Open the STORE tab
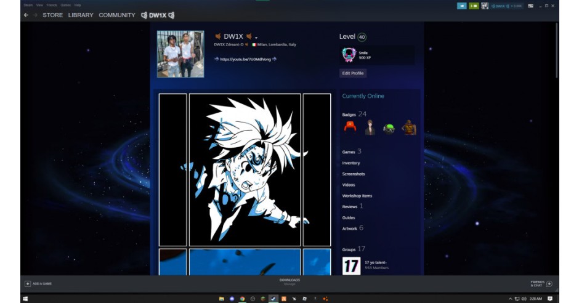This screenshot has width=579, height=303. point(52,15)
